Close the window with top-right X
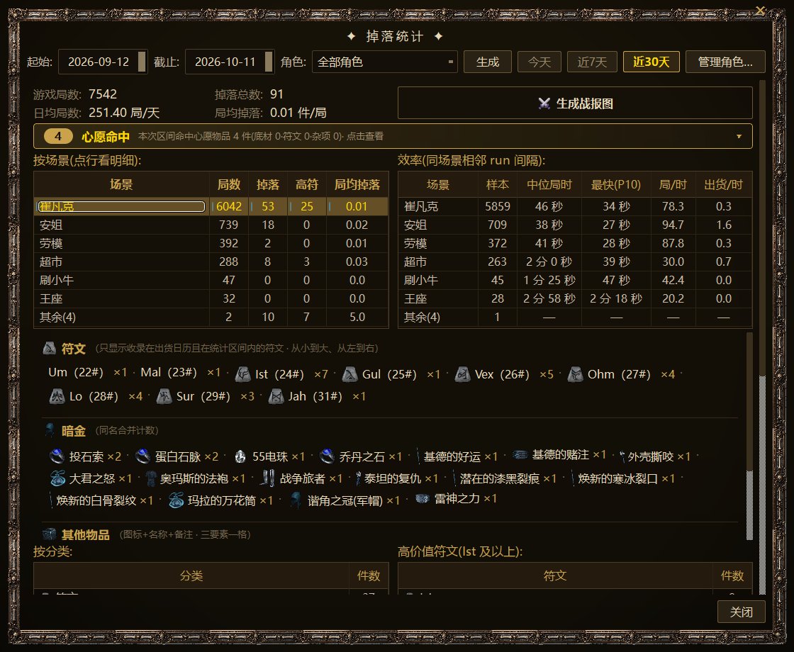 [760, 10]
